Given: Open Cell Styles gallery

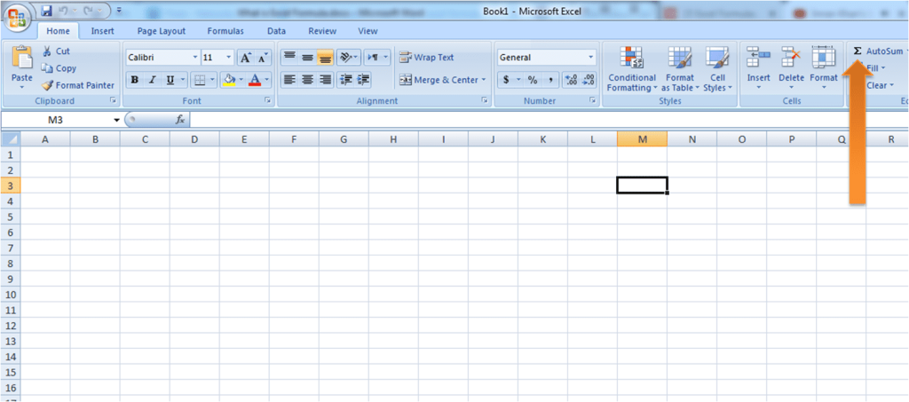Looking at the screenshot, I should (x=717, y=69).
